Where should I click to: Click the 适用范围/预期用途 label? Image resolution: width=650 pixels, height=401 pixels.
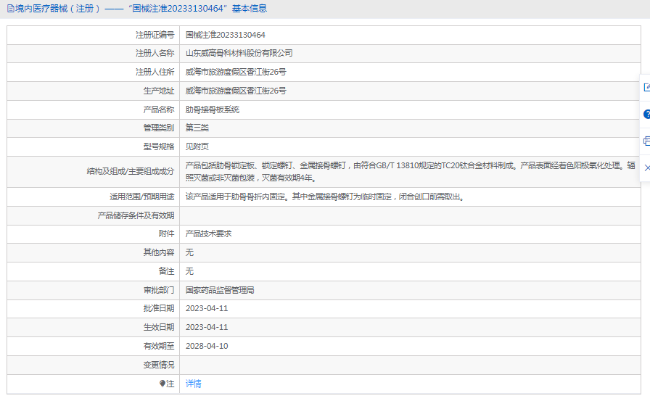[x=142, y=197]
